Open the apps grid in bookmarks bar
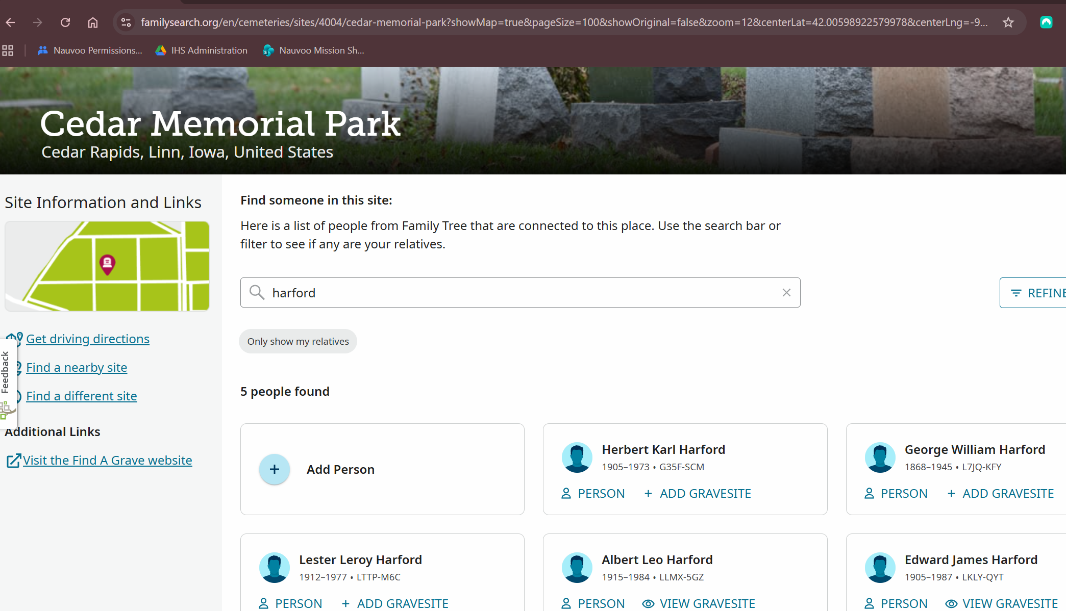1066x611 pixels. [x=8, y=50]
